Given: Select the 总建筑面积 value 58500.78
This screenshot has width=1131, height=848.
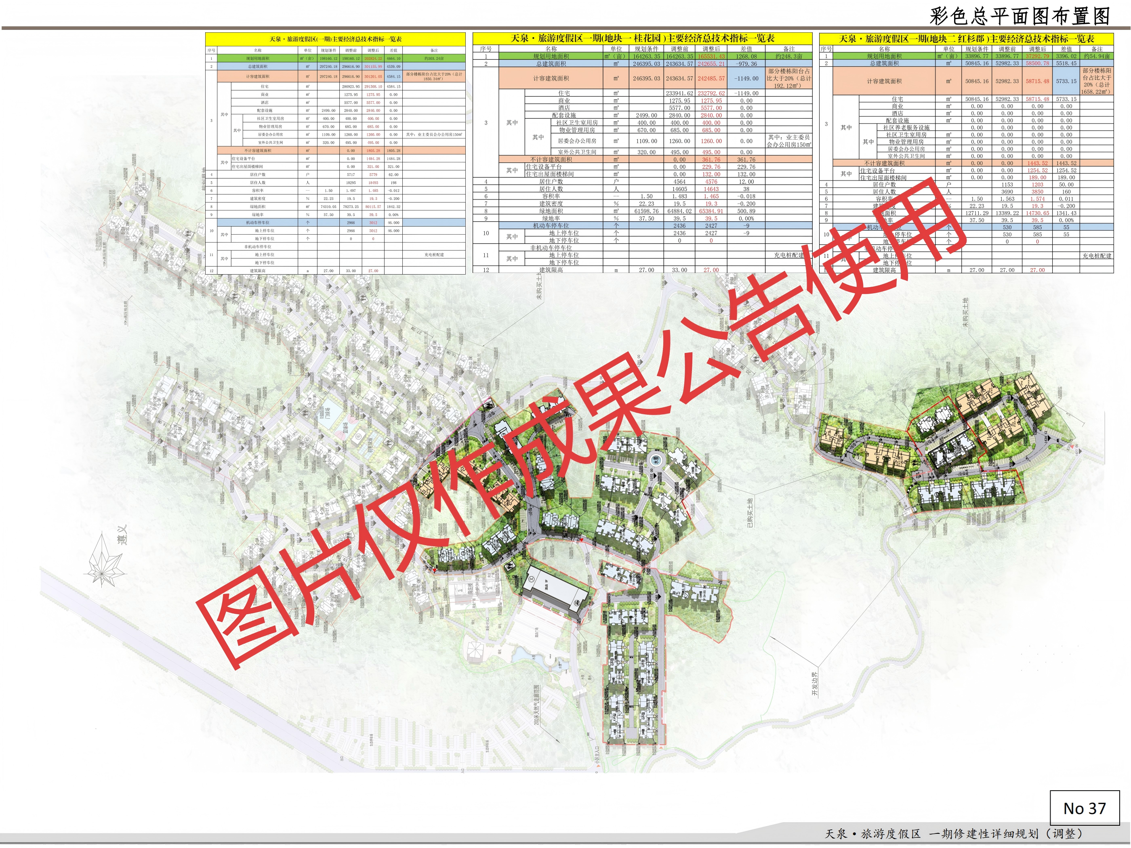Looking at the screenshot, I should pos(1037,63).
